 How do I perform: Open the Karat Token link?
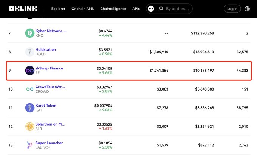[x=46, y=106]
